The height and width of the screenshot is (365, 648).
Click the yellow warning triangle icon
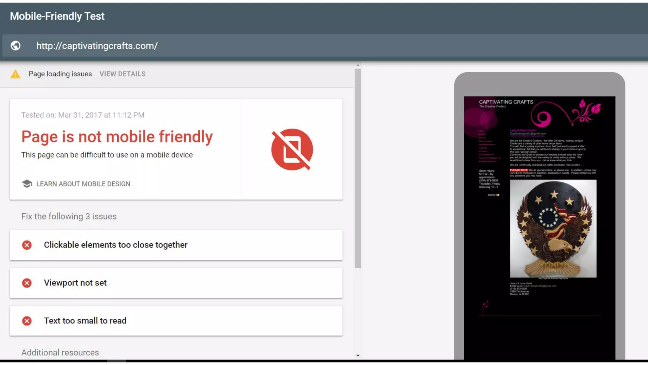(x=15, y=74)
